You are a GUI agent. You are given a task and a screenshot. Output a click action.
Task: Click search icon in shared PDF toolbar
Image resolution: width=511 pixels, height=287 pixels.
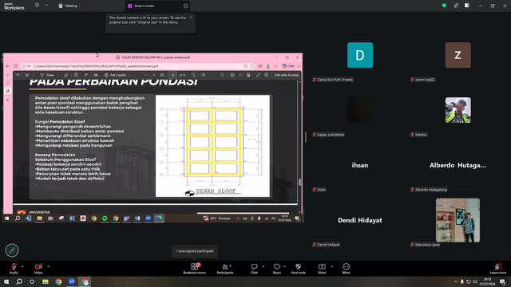click(222, 75)
